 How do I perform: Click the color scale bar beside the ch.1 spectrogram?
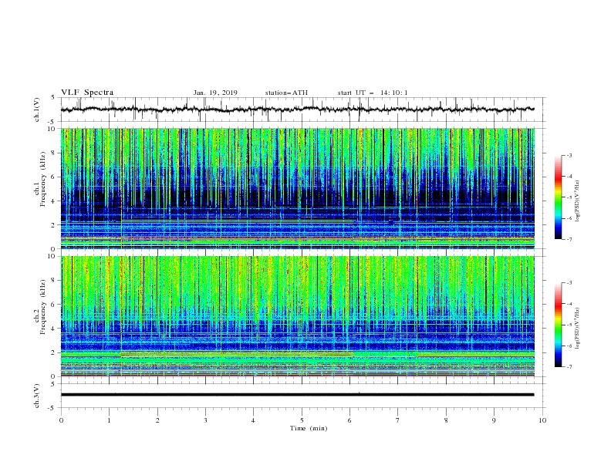tap(559, 197)
